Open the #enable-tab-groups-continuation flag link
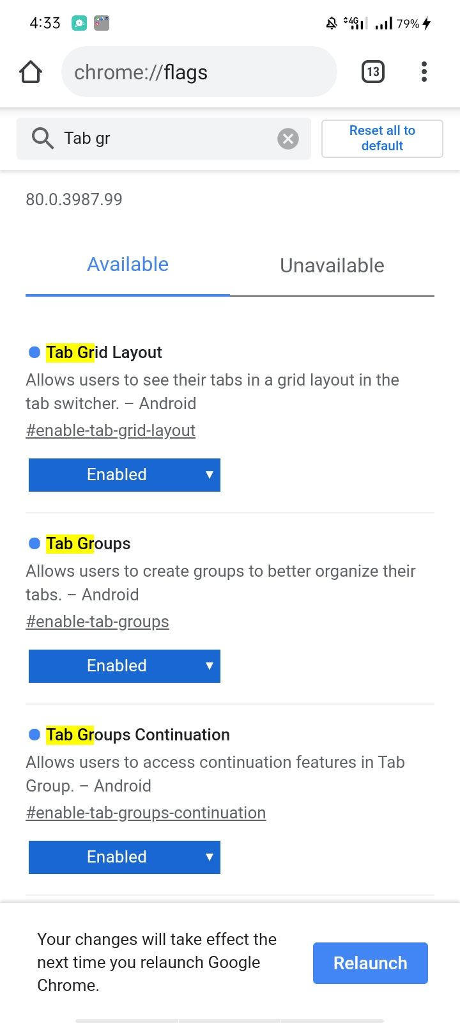 pos(146,812)
